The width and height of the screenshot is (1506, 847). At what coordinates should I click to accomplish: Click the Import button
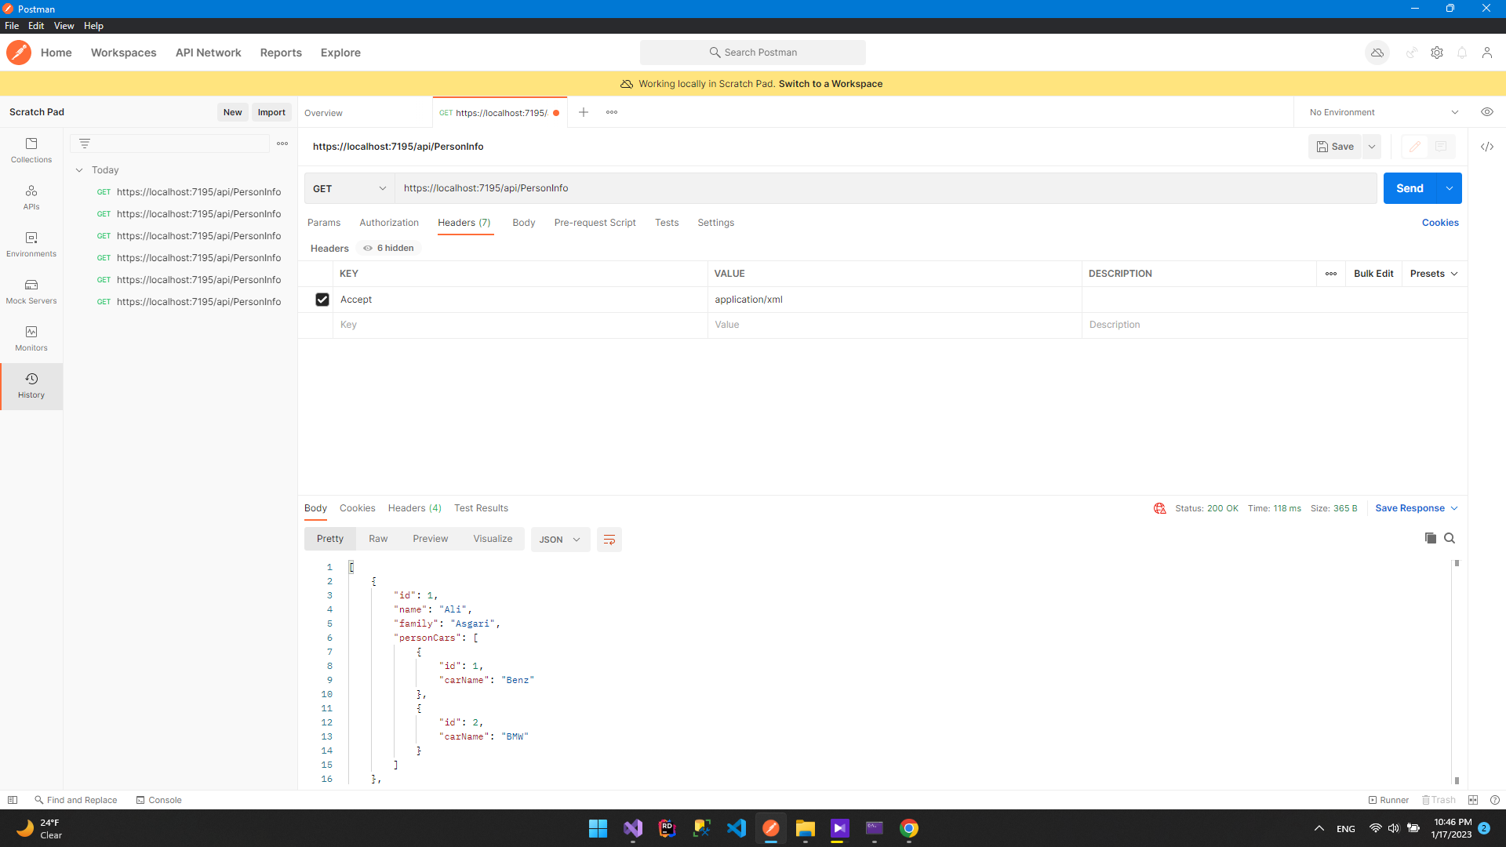pyautogui.click(x=271, y=112)
